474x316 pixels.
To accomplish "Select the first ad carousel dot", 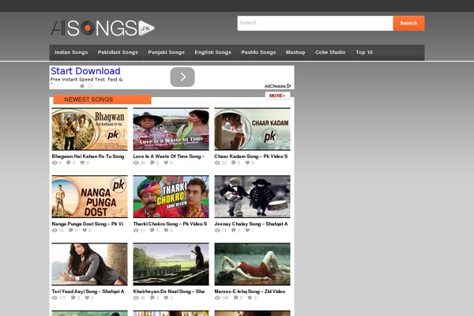I will click(82, 86).
